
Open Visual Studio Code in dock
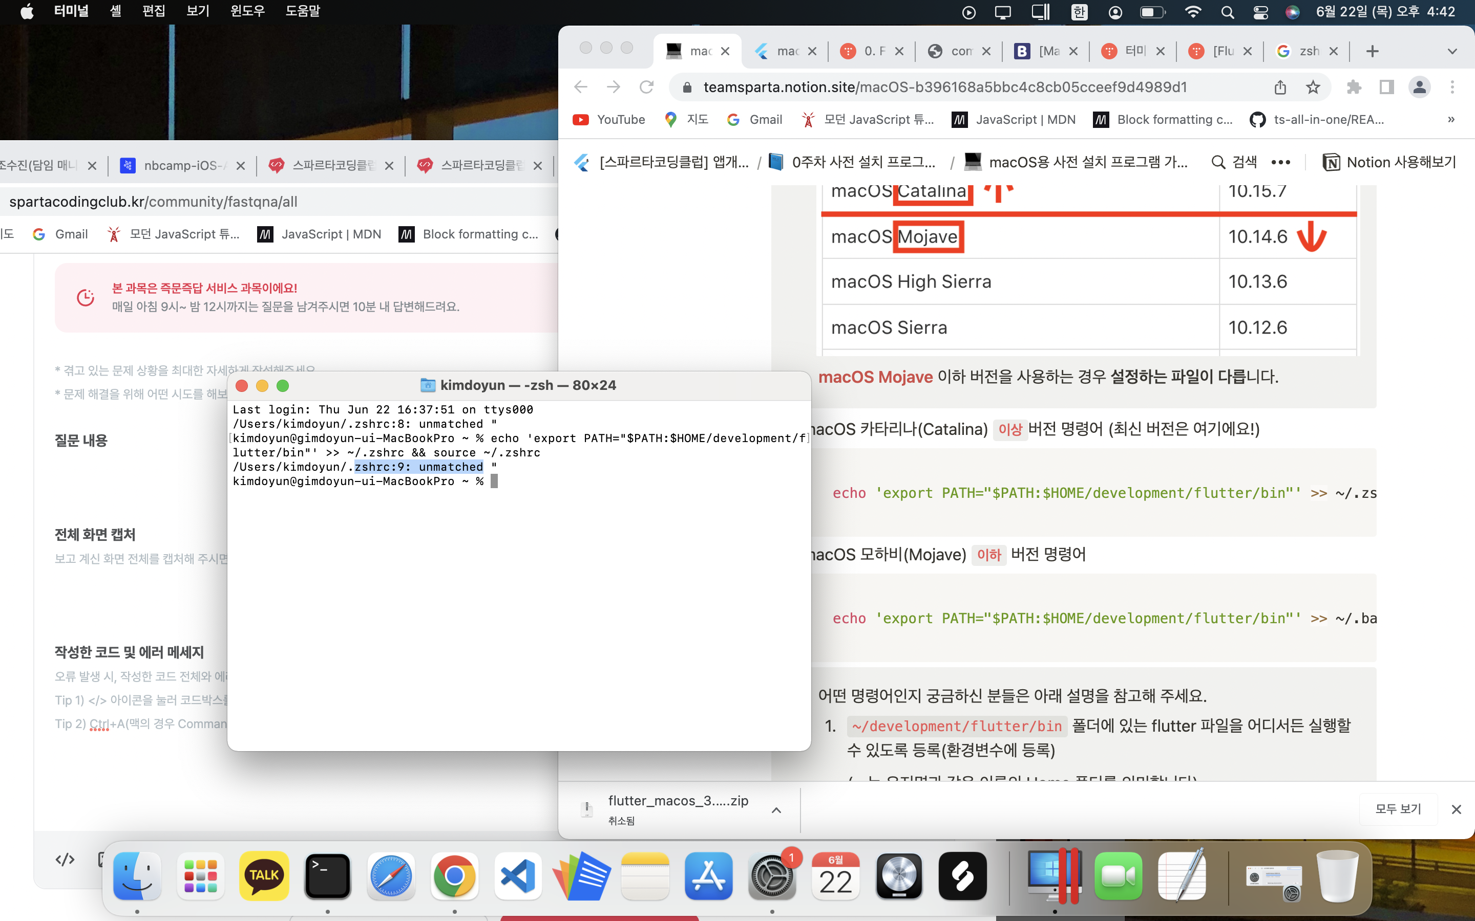pyautogui.click(x=517, y=876)
